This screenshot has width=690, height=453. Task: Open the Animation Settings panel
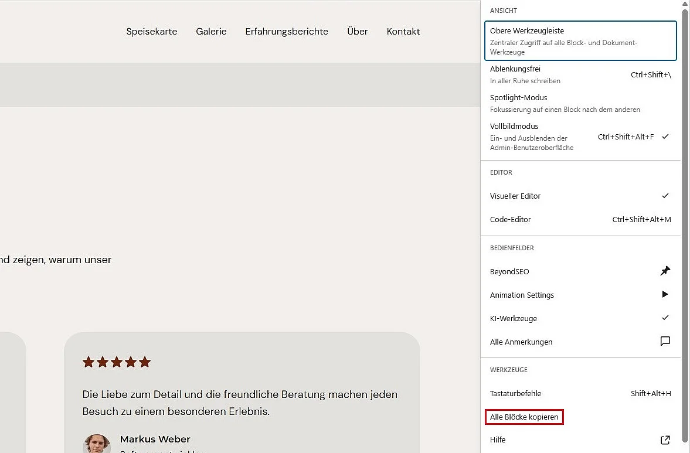tap(580, 295)
